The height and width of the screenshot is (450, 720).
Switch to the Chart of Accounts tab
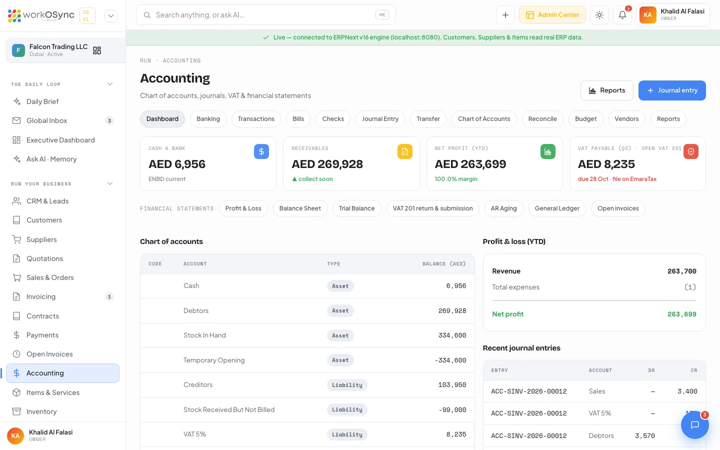[484, 119]
